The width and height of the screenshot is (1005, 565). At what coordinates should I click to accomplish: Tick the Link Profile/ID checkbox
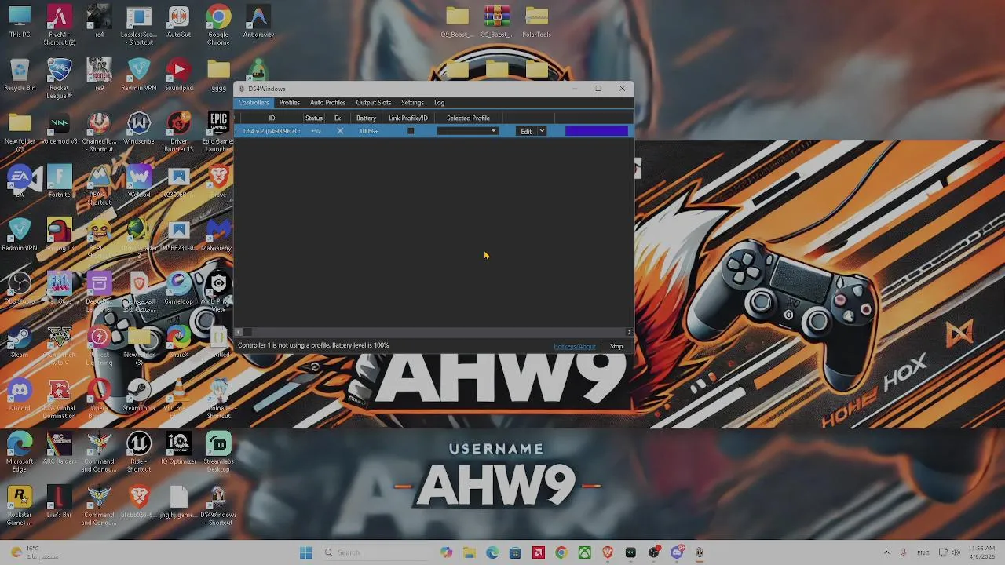point(410,131)
